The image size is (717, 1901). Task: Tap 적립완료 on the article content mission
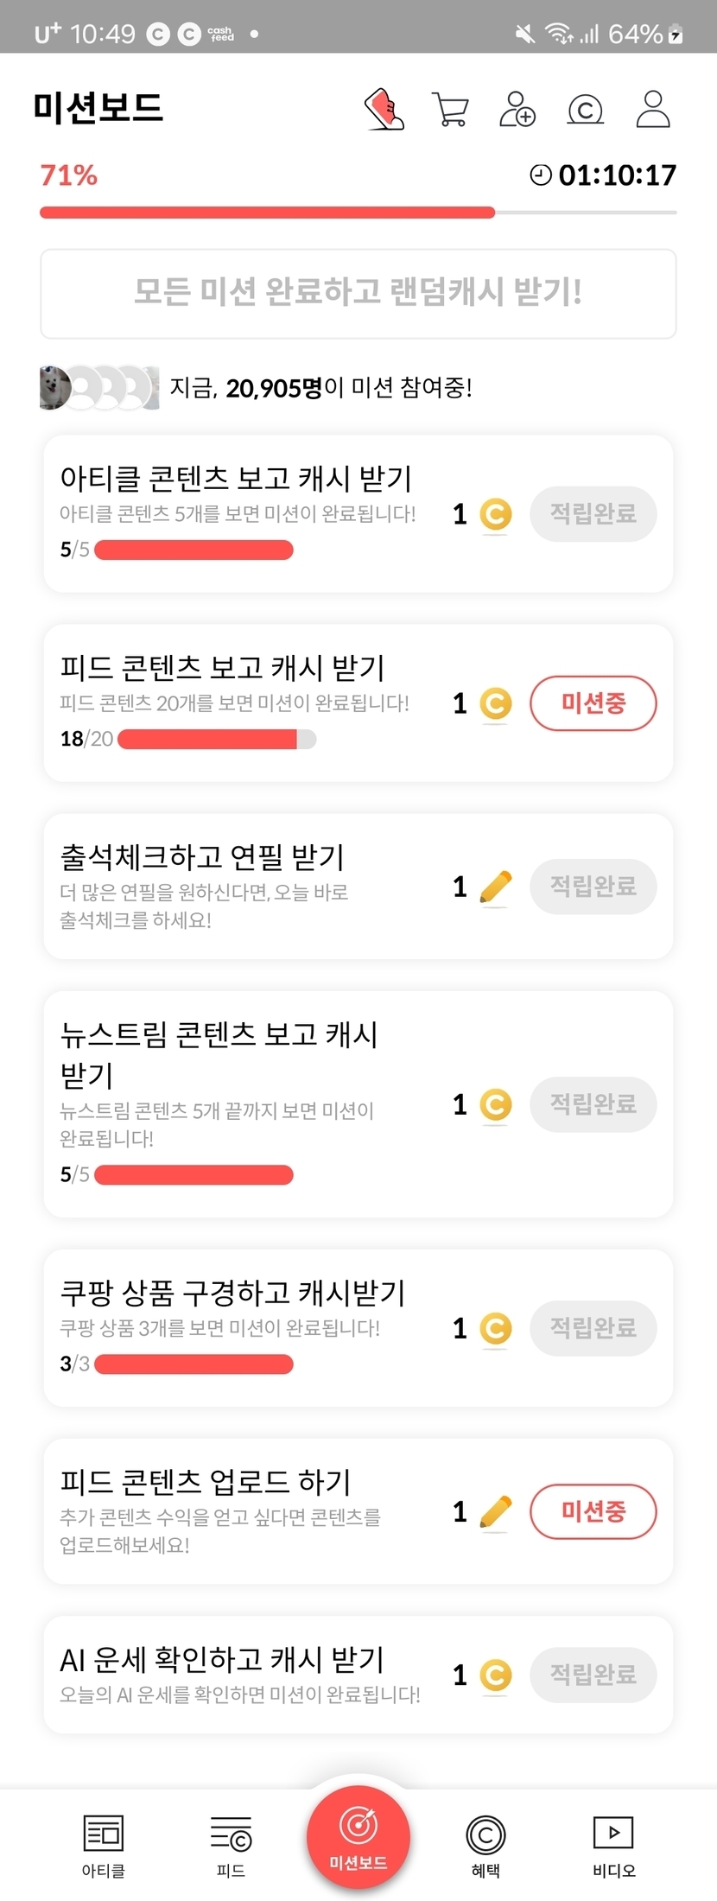[593, 514]
